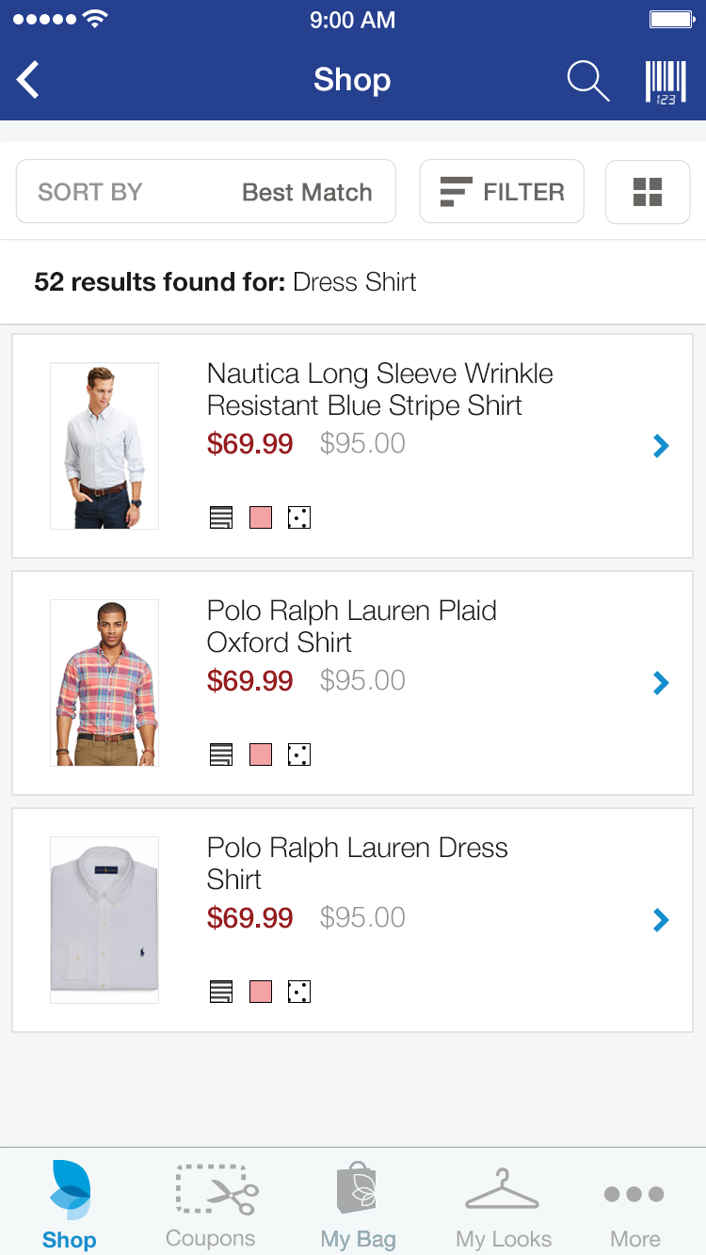Tap dotted pattern icon on Nautica shirt
This screenshot has height=1255, width=706.
point(299,517)
